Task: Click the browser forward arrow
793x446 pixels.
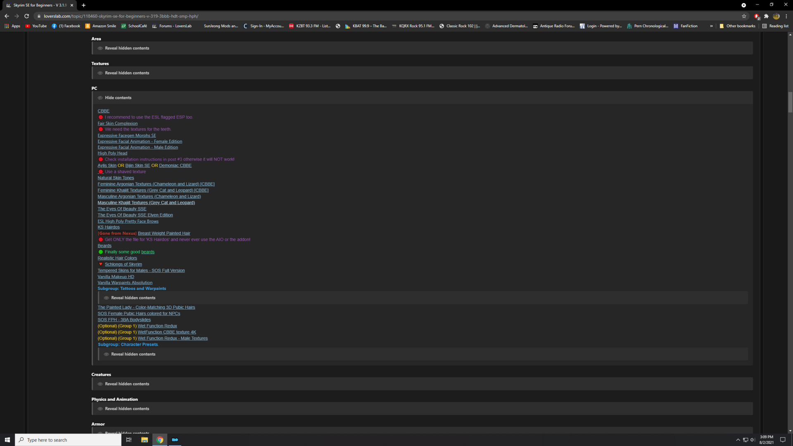Action: [17, 16]
